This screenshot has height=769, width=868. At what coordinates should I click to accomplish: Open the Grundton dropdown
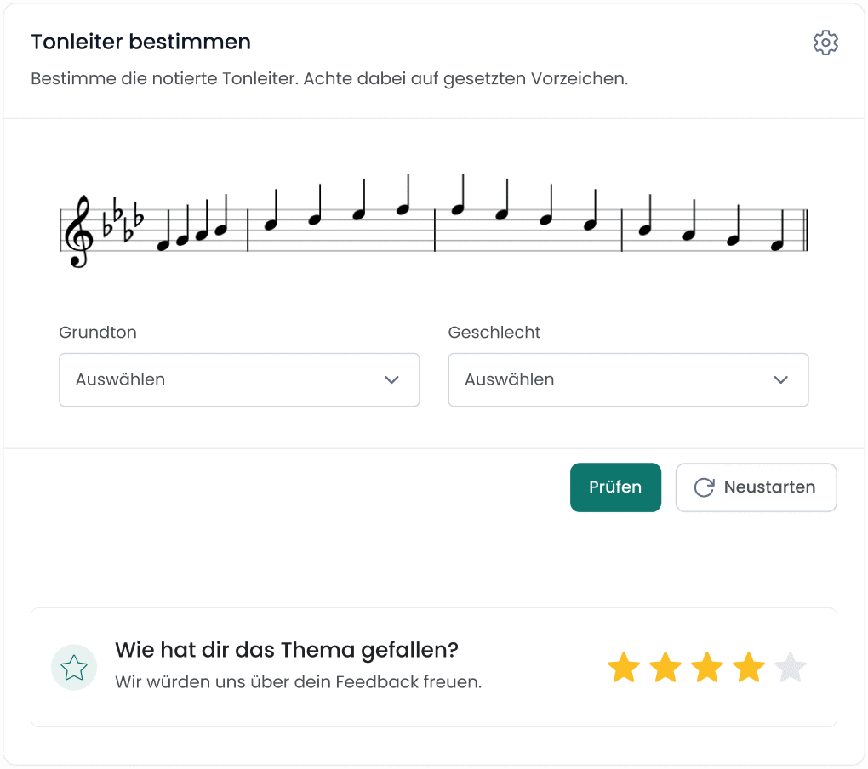click(x=238, y=379)
